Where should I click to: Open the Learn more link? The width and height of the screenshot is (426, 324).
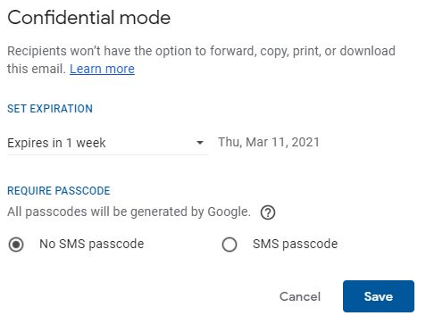[x=102, y=69]
